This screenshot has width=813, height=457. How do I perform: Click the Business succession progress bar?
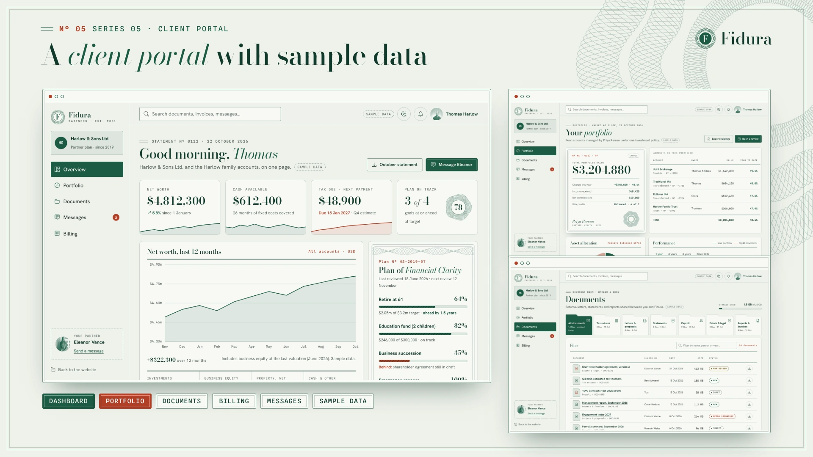pos(423,361)
